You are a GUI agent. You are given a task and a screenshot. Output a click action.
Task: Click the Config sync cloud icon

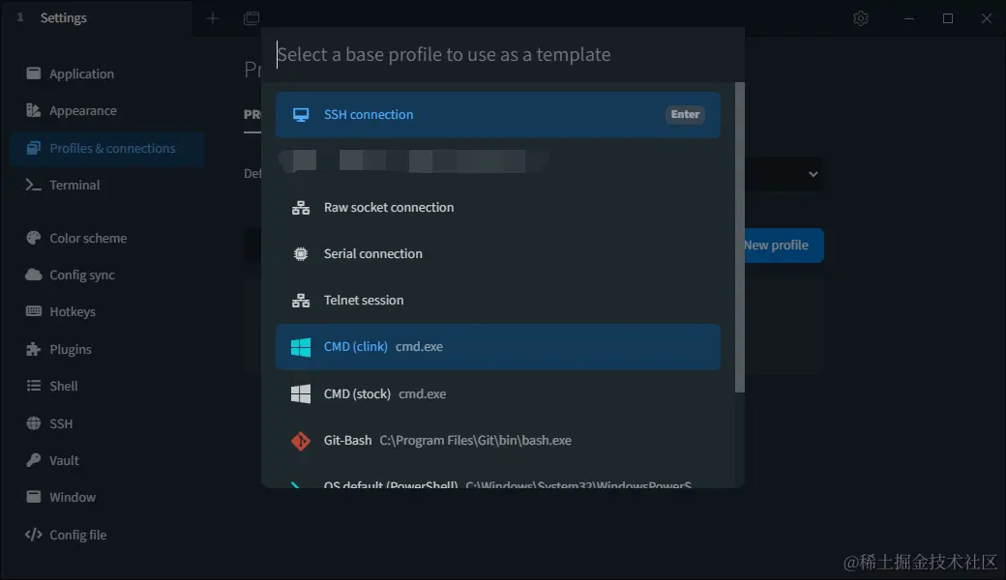click(x=33, y=275)
